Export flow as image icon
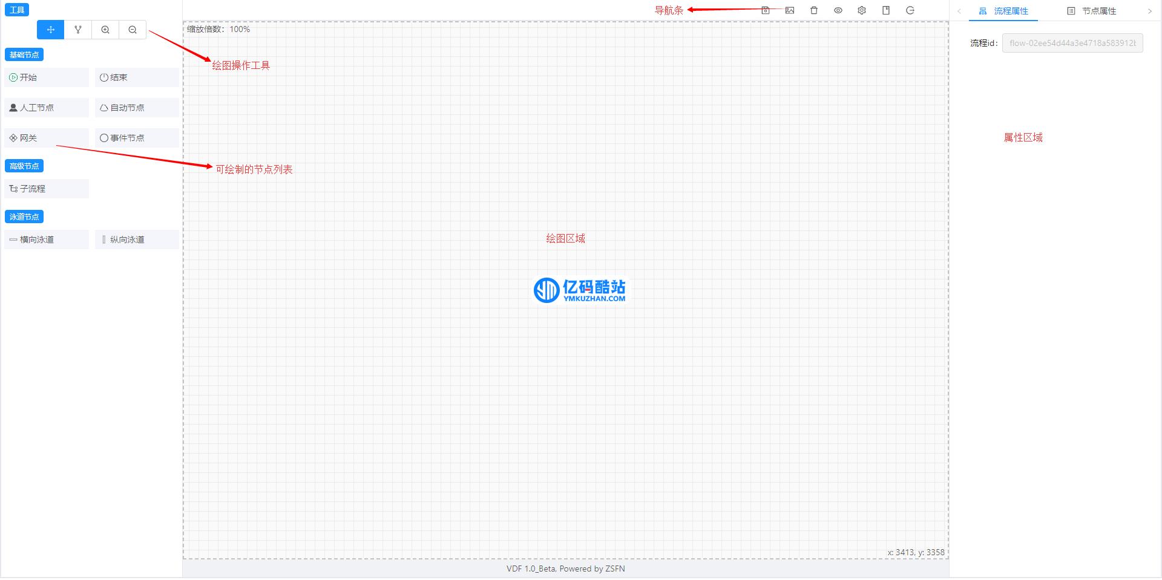 tap(790, 10)
